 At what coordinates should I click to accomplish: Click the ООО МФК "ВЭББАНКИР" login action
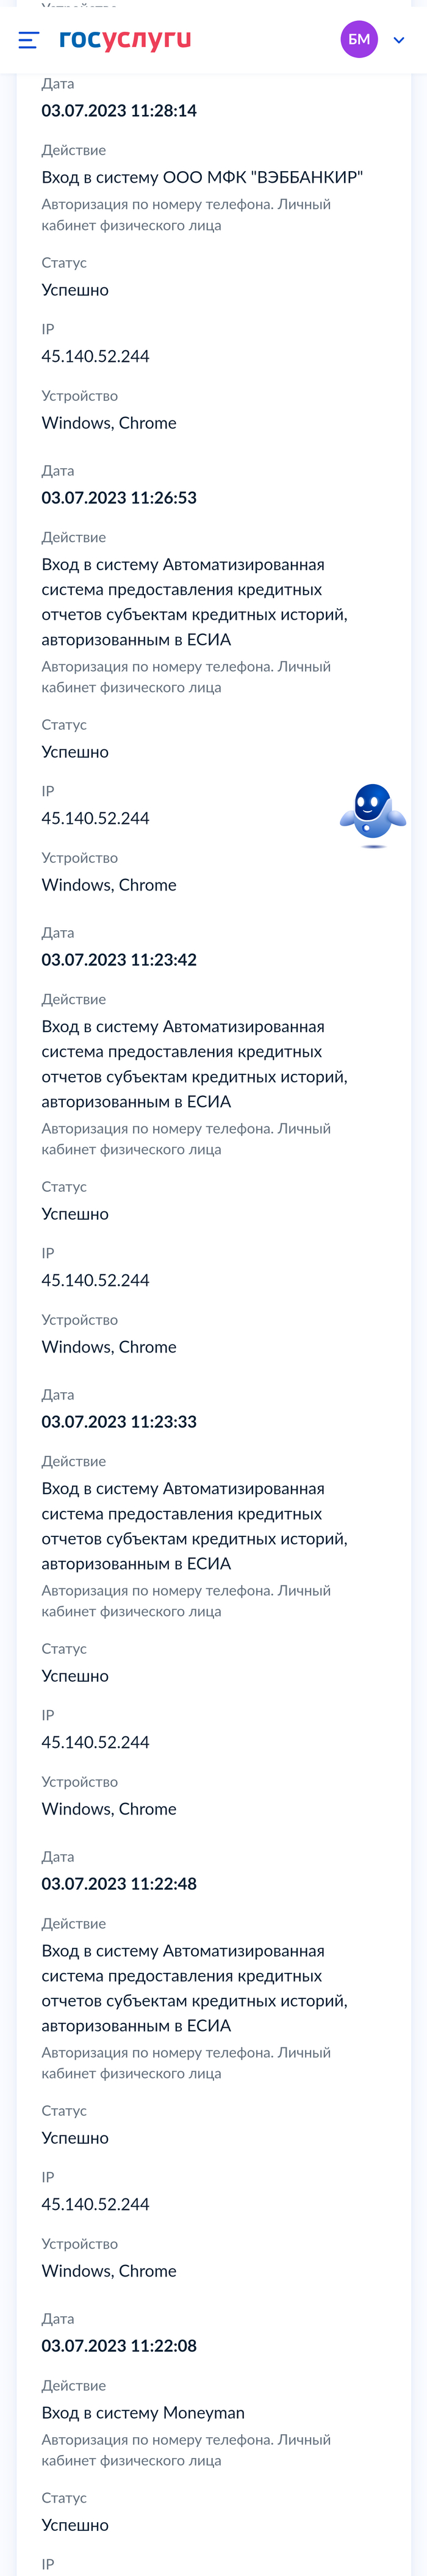click(201, 178)
